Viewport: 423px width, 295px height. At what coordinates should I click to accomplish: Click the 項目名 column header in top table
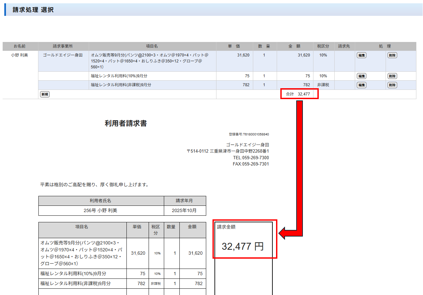click(x=152, y=46)
